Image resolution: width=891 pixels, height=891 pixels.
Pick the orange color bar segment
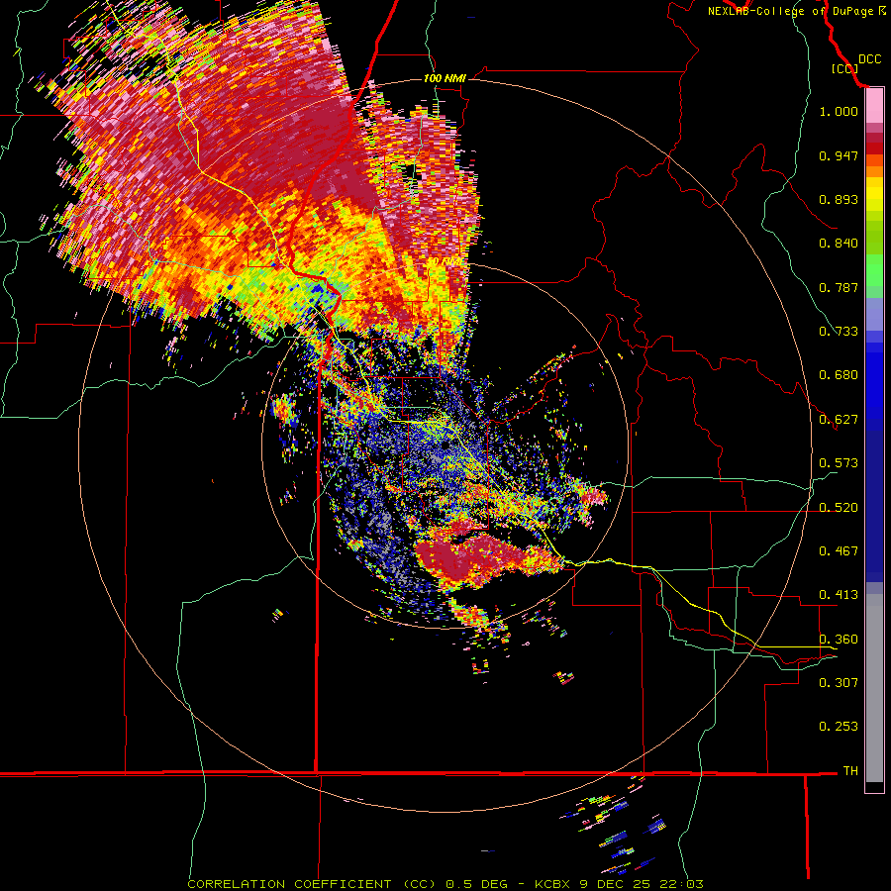click(x=874, y=171)
